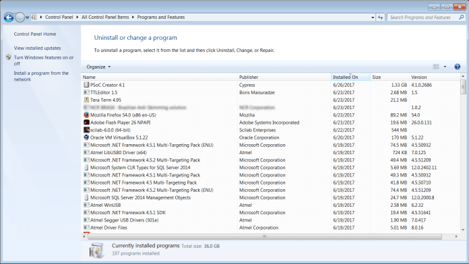Open Help with the question mark icon

click(x=458, y=67)
